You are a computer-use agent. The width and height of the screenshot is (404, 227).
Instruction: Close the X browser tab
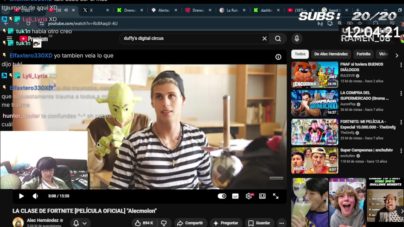pos(107,10)
